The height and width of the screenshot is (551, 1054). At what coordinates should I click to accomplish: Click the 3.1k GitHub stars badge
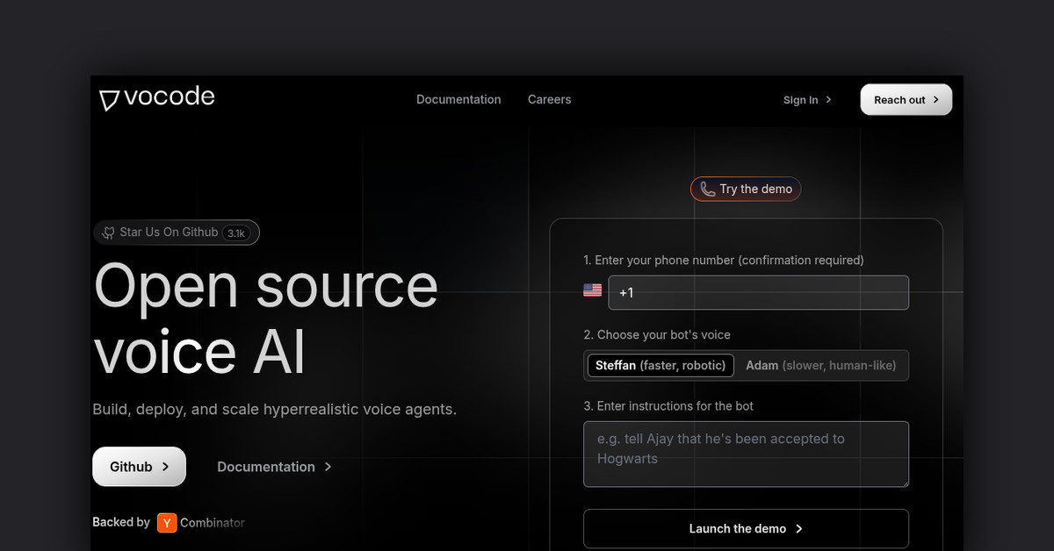[x=237, y=233]
